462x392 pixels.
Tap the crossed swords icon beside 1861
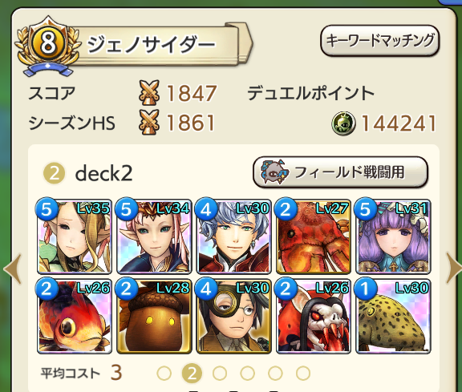pyautogui.click(x=149, y=123)
